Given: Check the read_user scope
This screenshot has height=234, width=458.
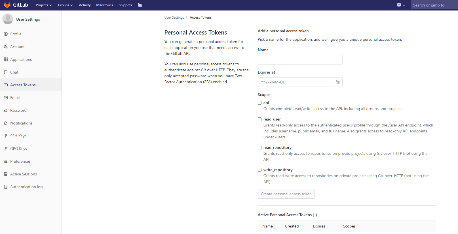Looking at the screenshot, I should 259,119.
